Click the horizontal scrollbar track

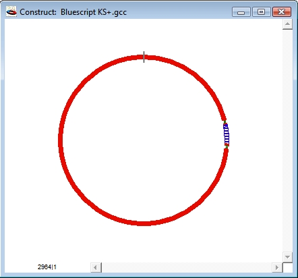(187, 267)
